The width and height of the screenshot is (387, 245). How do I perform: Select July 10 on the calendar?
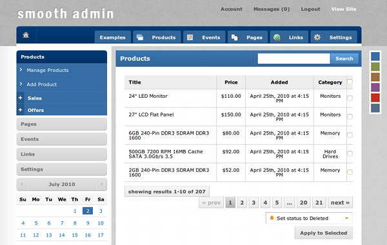pyautogui.click(x=101, y=223)
